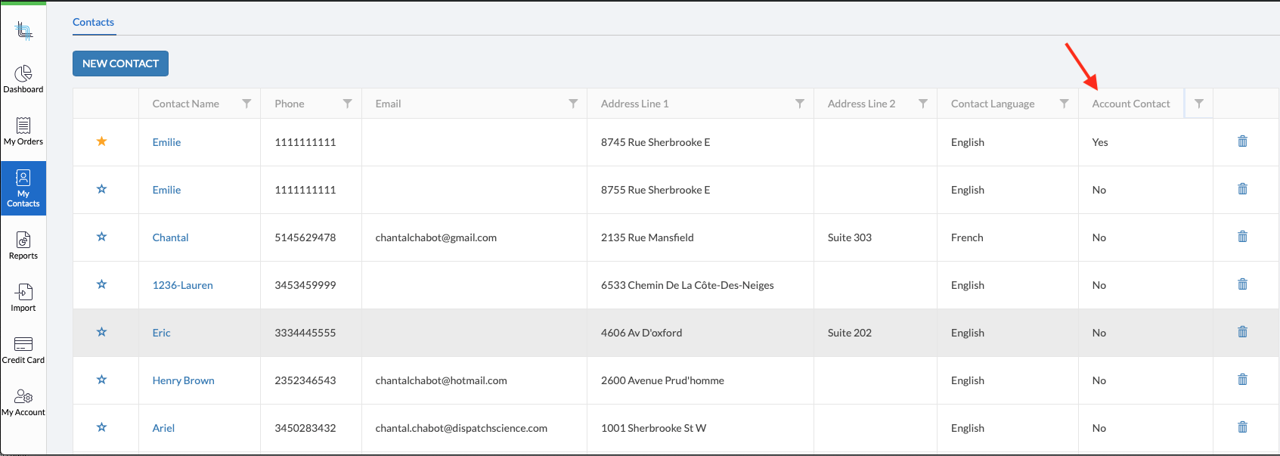
Task: Delete the Eric contact row
Action: [x=1242, y=332]
